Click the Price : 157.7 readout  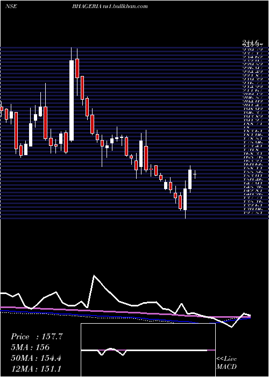tap(37, 337)
